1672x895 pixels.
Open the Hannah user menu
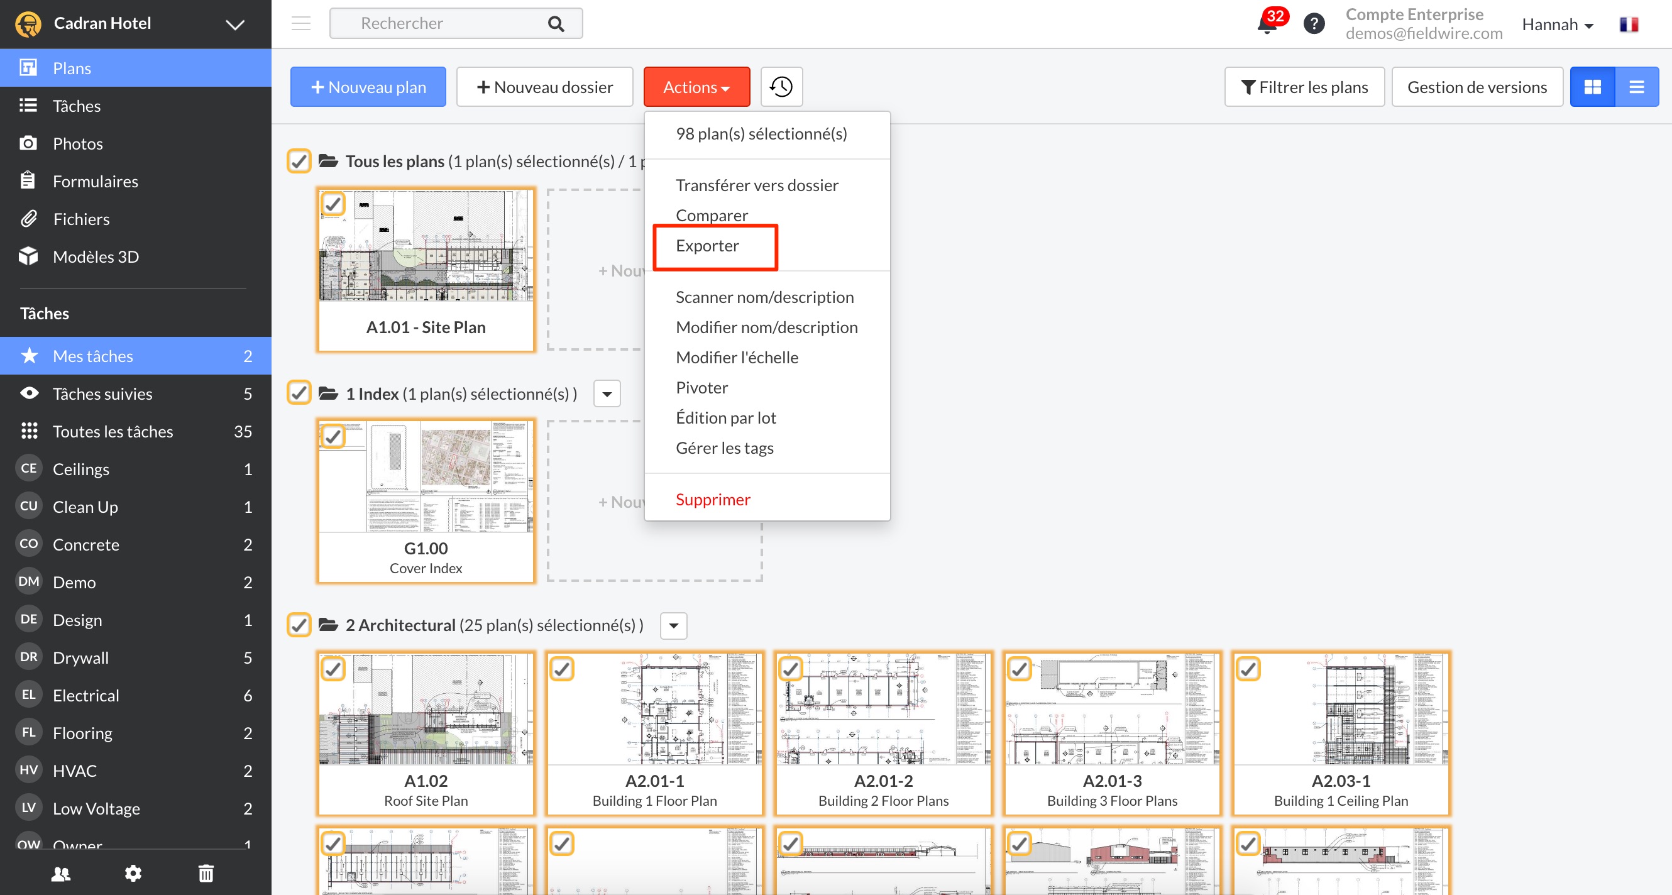point(1557,25)
